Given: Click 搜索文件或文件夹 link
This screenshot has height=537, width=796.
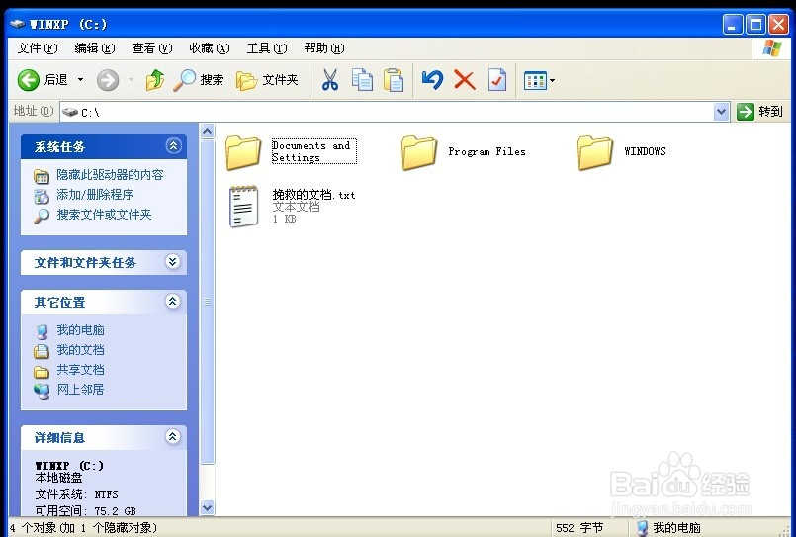Looking at the screenshot, I should point(104,215).
